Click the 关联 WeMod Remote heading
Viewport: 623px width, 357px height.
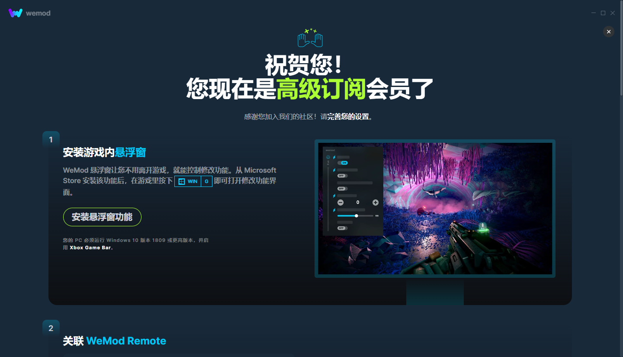coord(114,341)
